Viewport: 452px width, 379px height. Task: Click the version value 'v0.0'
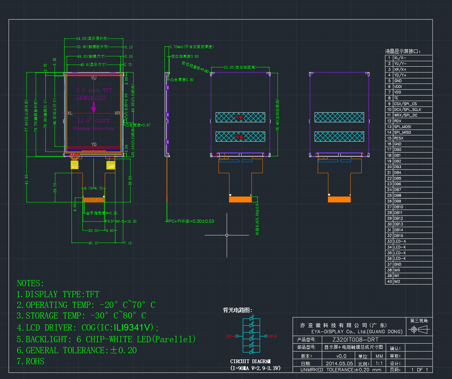[x=341, y=356]
